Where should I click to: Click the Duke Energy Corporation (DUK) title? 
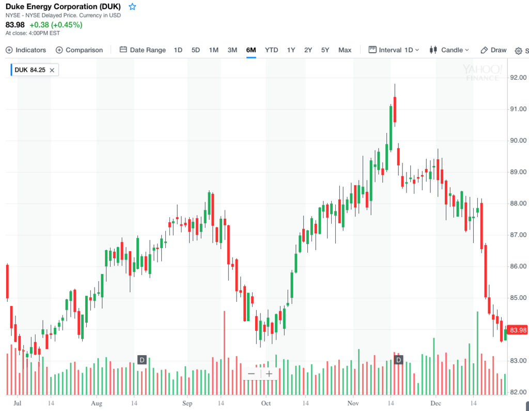[63, 6]
